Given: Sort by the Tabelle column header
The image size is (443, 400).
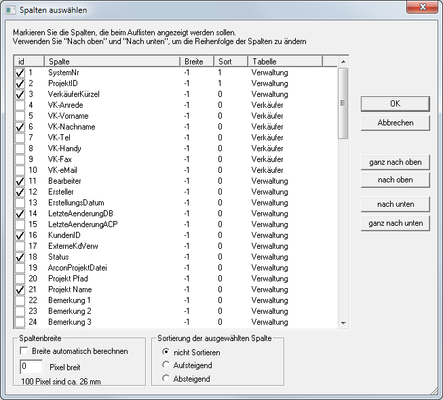Looking at the screenshot, I should coord(284,62).
